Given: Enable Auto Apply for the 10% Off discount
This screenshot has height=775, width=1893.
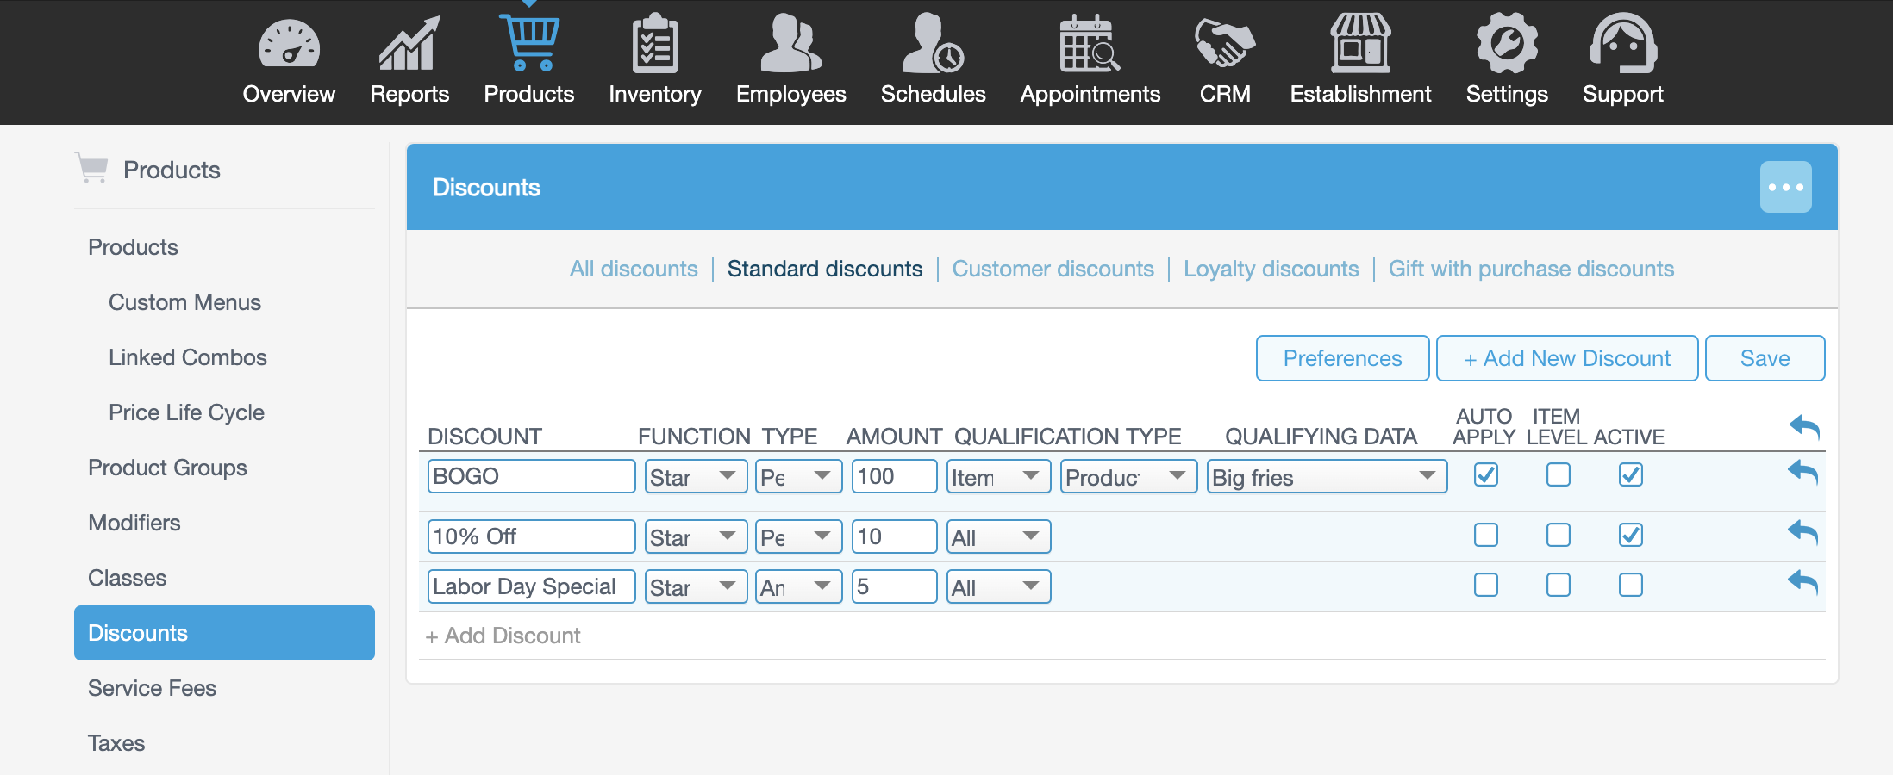Looking at the screenshot, I should point(1484,535).
